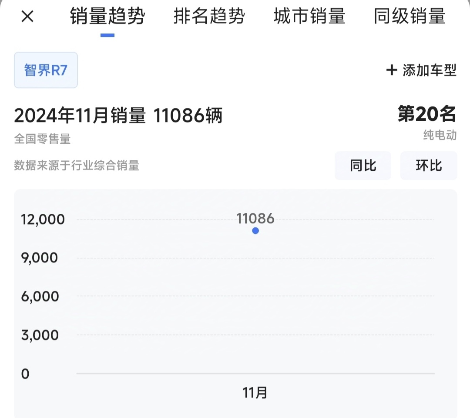
Task: Click the 数据来源于行业综合销量 note
Action: [x=77, y=166]
